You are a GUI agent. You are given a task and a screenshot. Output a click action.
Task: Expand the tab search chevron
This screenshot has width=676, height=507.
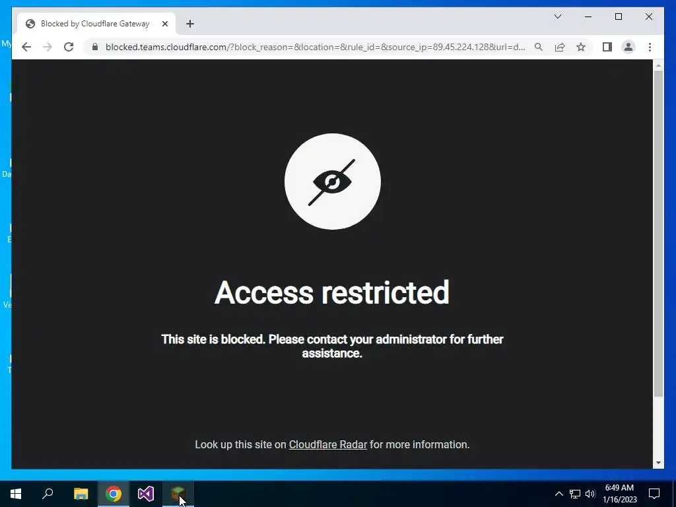(x=557, y=17)
